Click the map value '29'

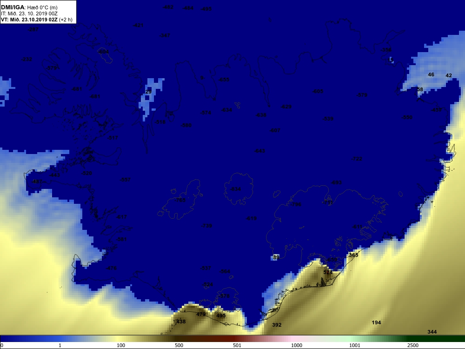pos(148,92)
